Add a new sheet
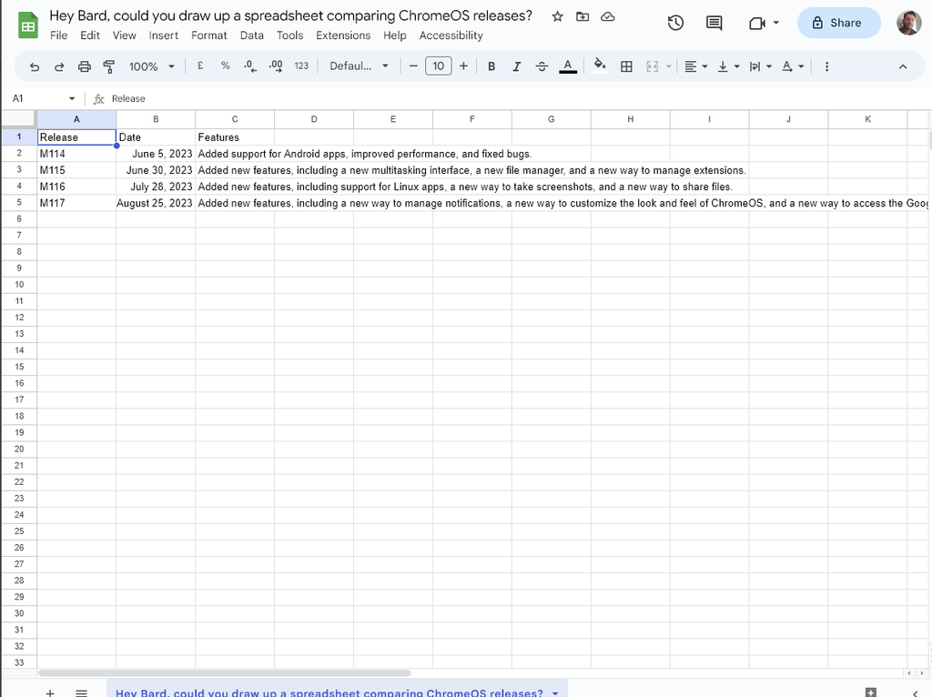This screenshot has width=932, height=697. coord(50,692)
